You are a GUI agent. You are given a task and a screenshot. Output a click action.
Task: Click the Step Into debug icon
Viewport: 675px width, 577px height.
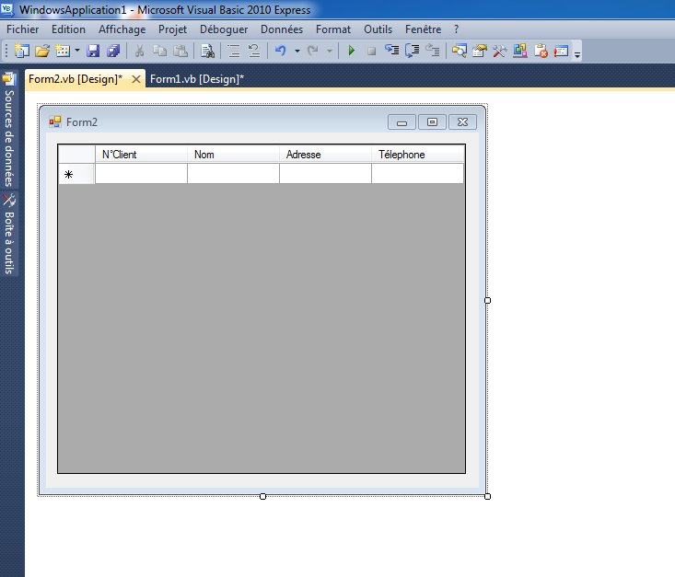391,51
